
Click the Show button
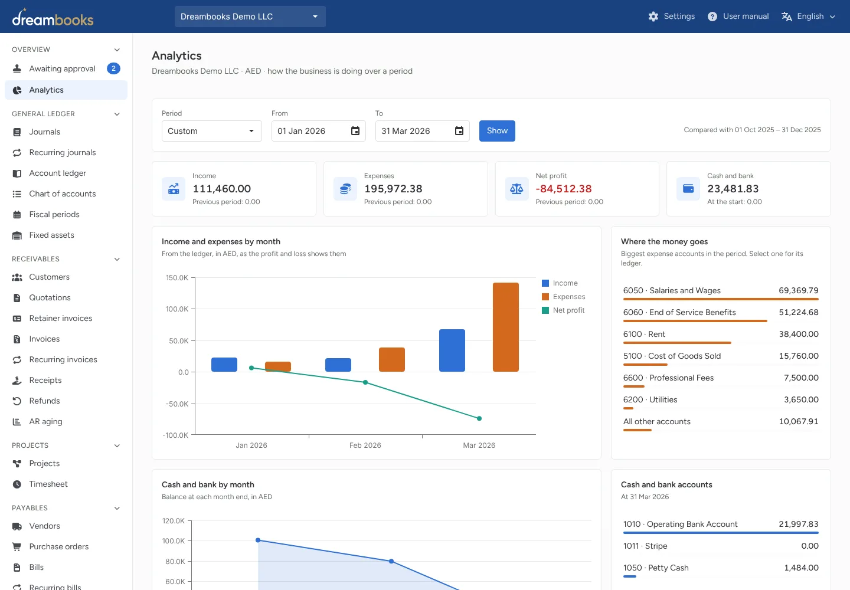click(497, 131)
